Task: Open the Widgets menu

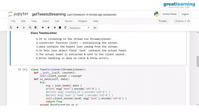Action: tap(82, 21)
